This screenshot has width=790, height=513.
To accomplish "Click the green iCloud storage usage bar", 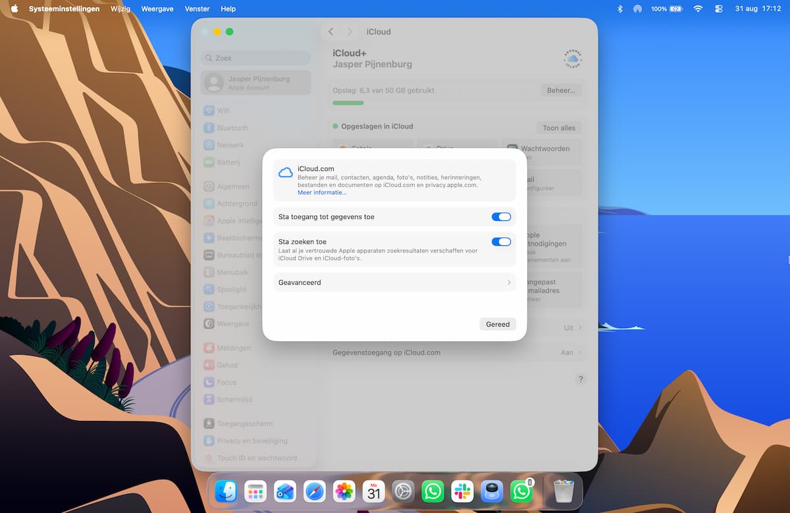I will point(348,103).
